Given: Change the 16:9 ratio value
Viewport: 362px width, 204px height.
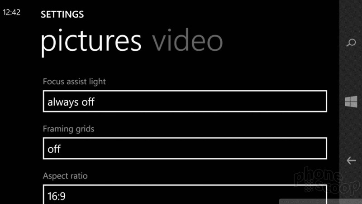Looking at the screenshot, I should click(x=57, y=196).
